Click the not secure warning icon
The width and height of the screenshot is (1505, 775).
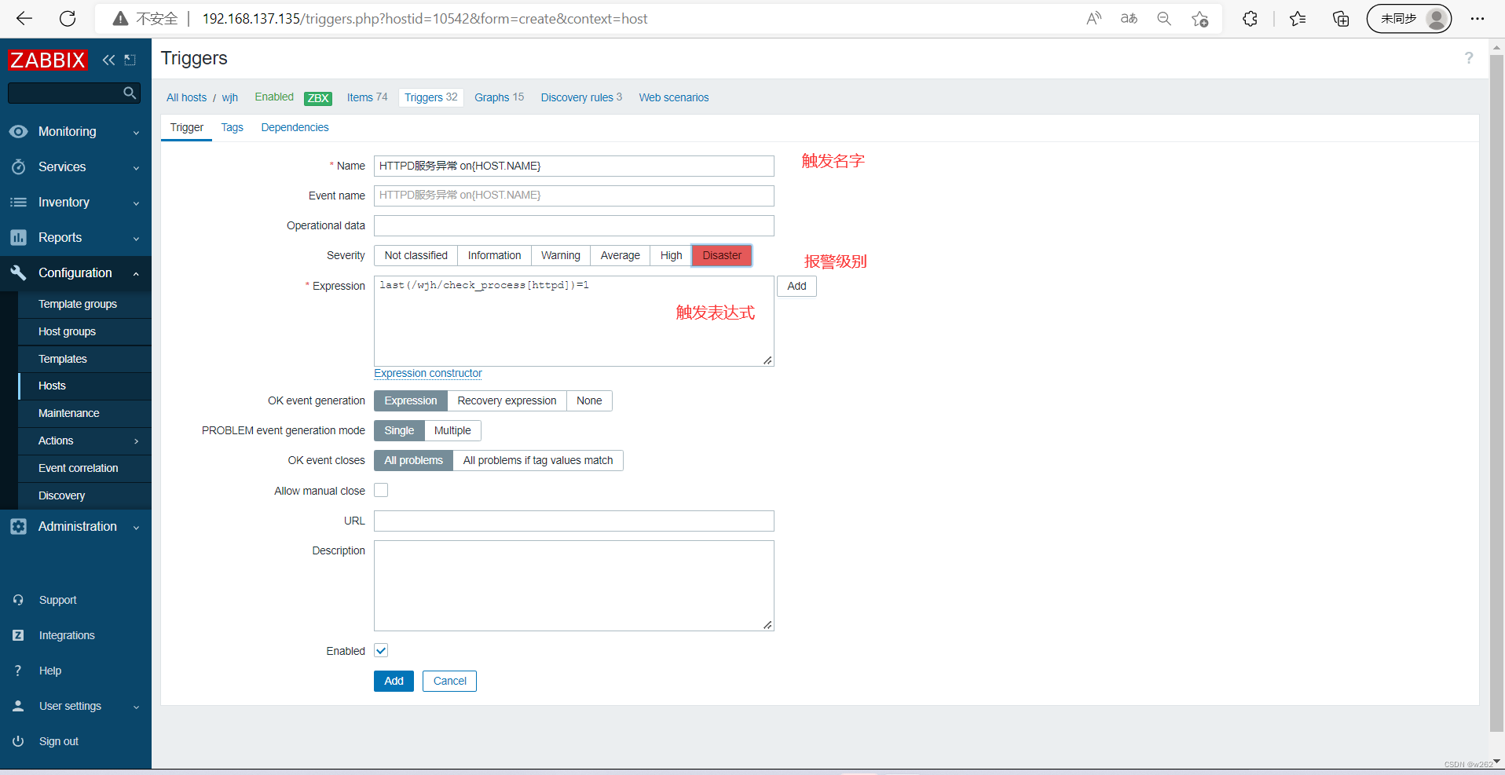point(120,19)
